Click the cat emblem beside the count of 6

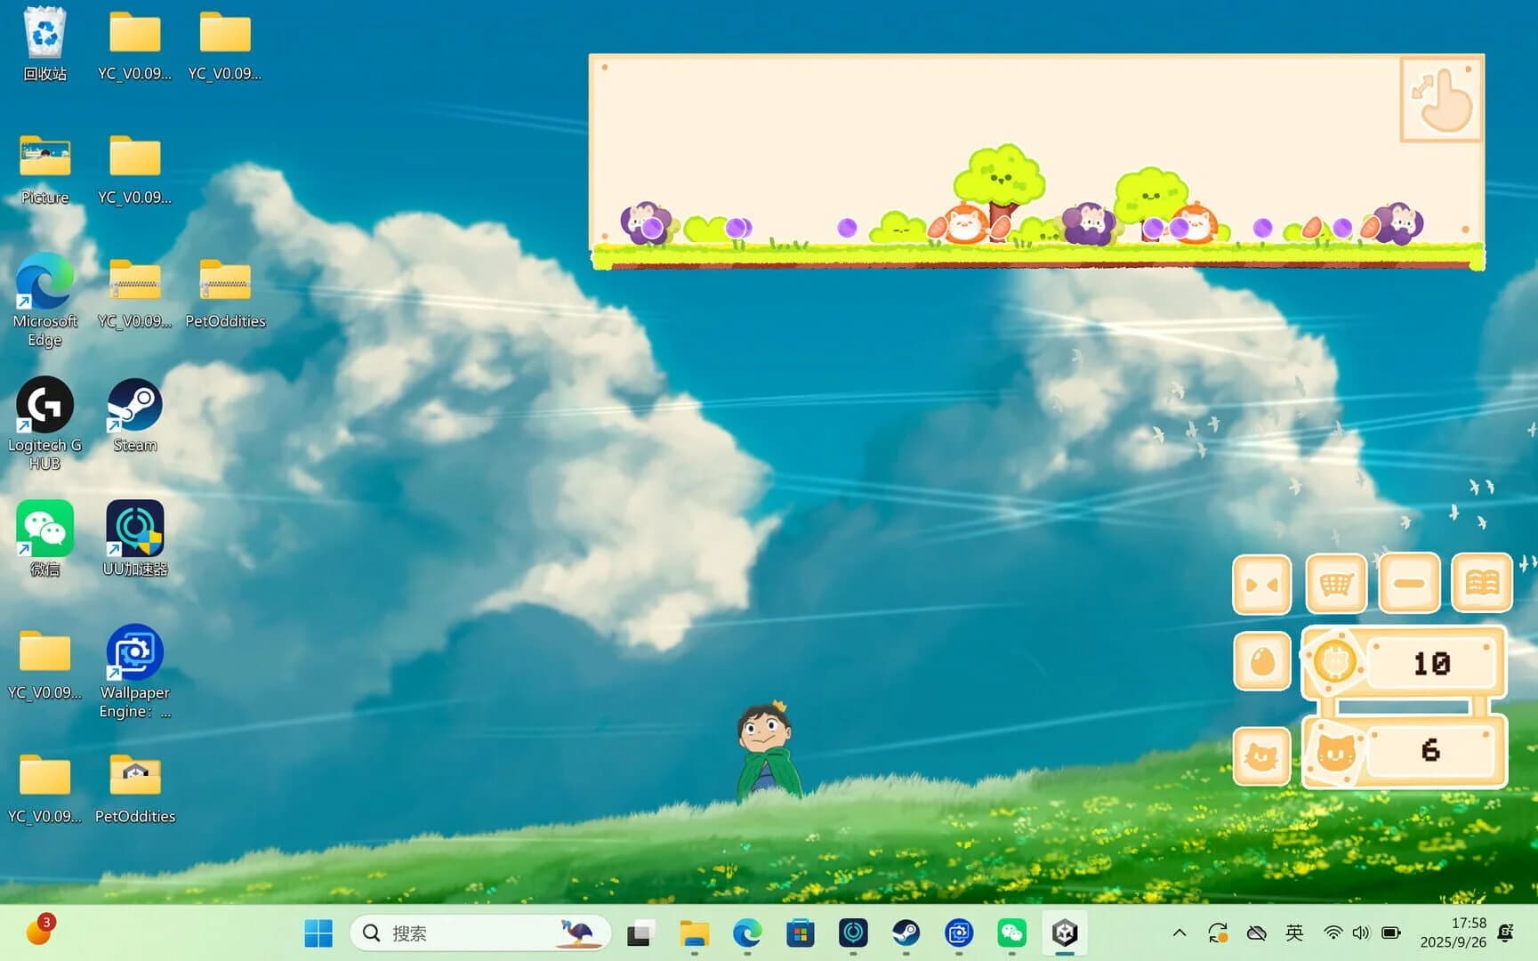[x=1337, y=753]
